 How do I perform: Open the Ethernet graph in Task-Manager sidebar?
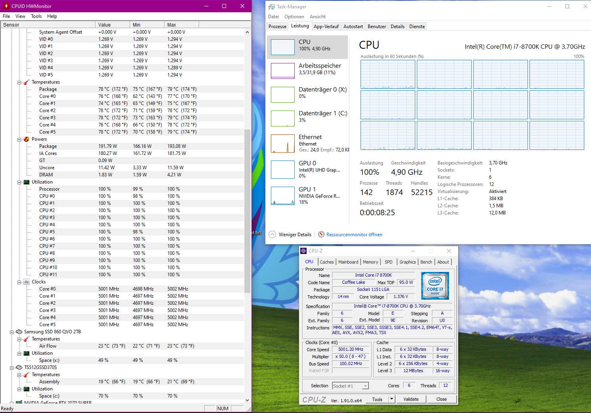tap(282, 143)
